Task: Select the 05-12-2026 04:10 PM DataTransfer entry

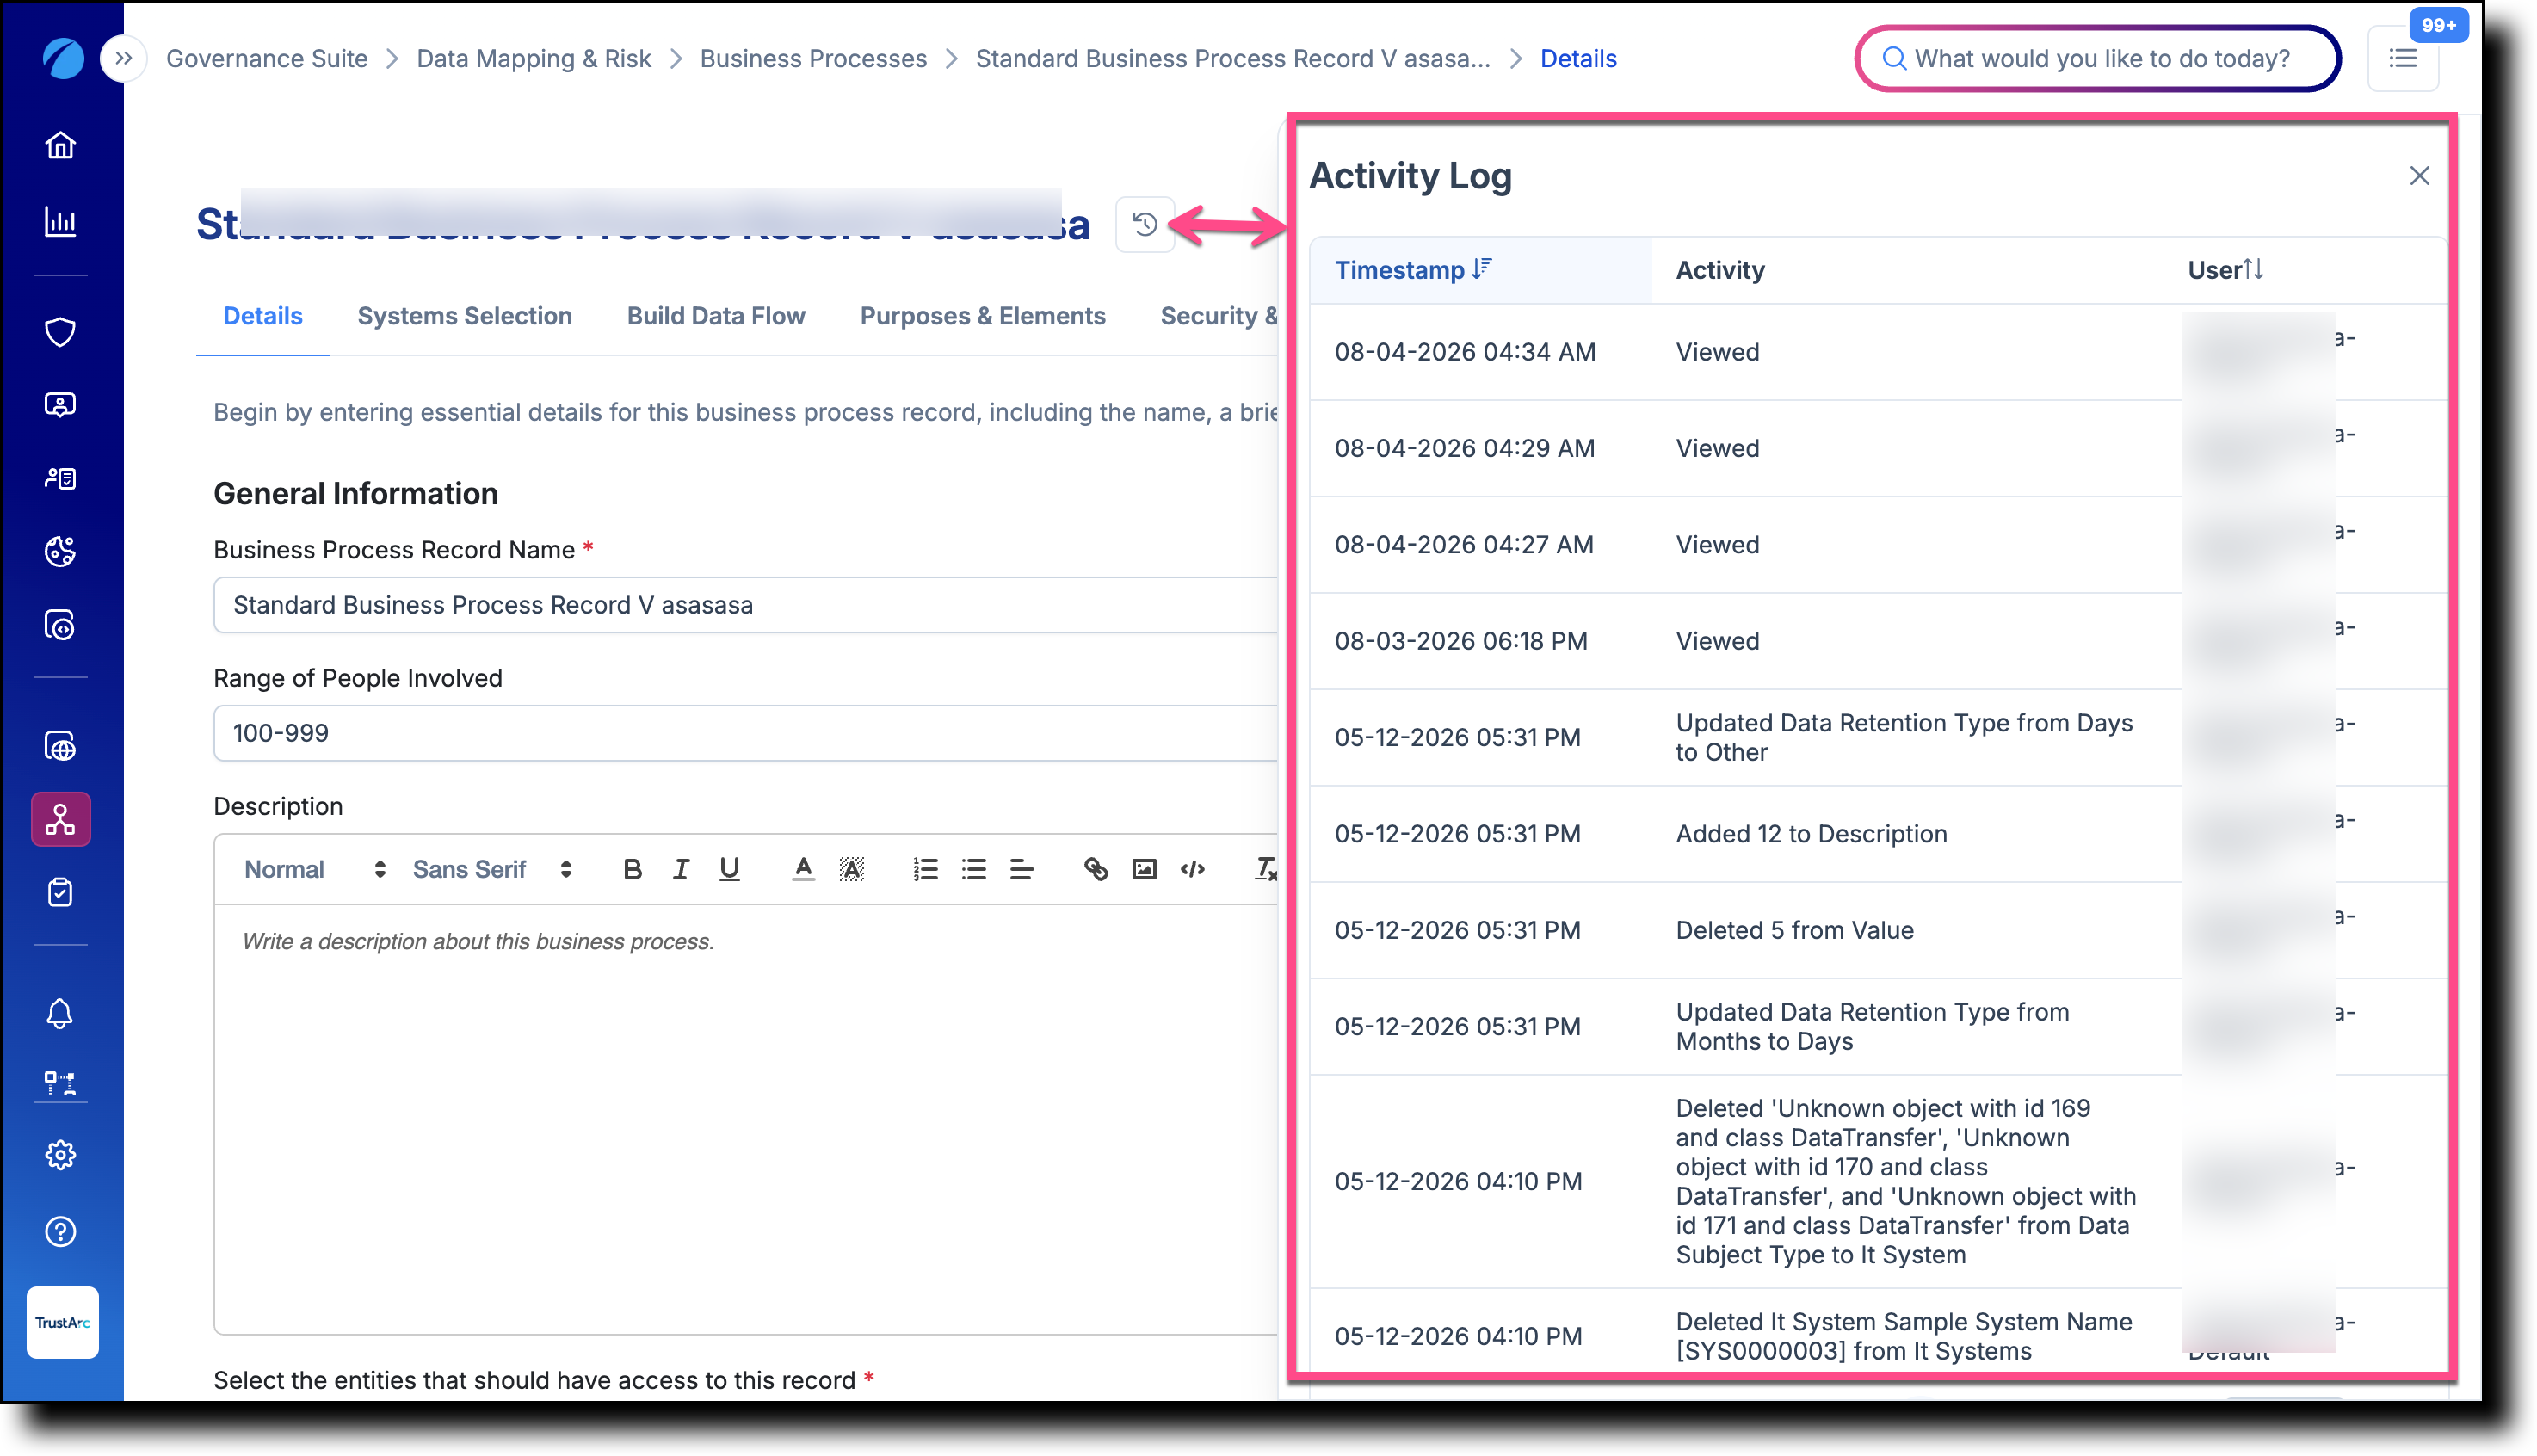Action: 1878,1182
